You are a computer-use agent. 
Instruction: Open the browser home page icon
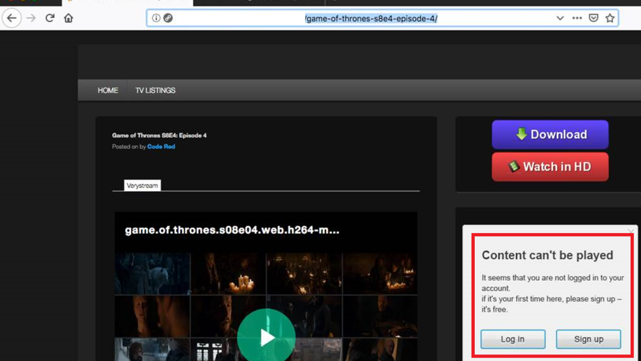coord(69,18)
